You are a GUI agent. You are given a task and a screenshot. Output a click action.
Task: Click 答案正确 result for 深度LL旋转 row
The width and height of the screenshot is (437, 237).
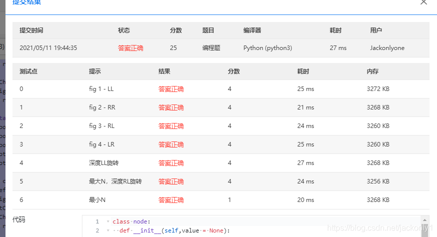pyautogui.click(x=171, y=163)
